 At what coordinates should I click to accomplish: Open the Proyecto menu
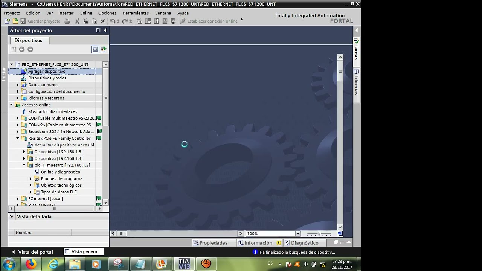(x=12, y=13)
